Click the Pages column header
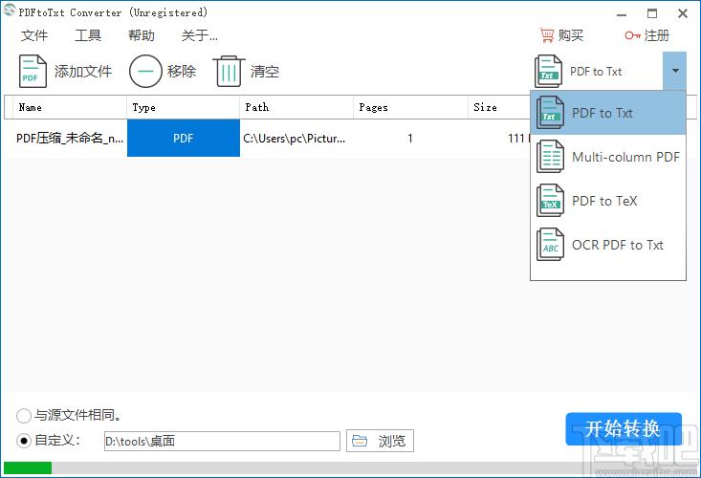This screenshot has width=701, height=478. [410, 107]
